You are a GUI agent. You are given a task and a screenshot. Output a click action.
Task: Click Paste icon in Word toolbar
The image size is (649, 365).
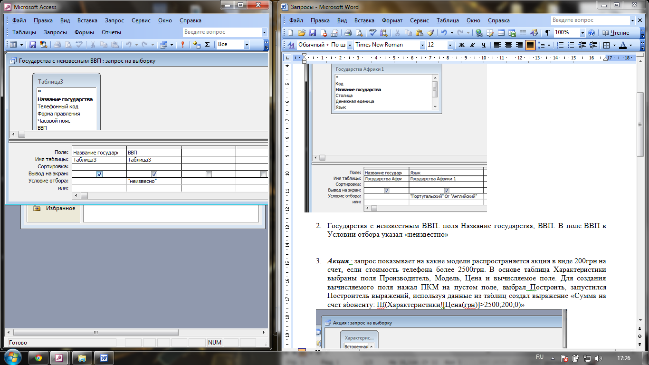tap(419, 33)
